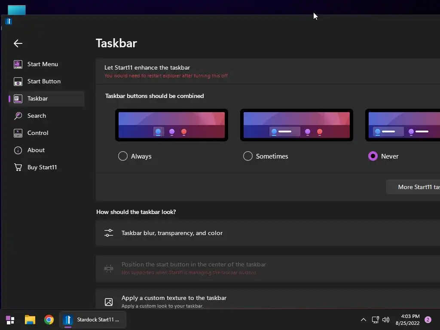440x330 pixels.
Task: Click the Search magnifier sidebar icon
Action: [18, 116]
